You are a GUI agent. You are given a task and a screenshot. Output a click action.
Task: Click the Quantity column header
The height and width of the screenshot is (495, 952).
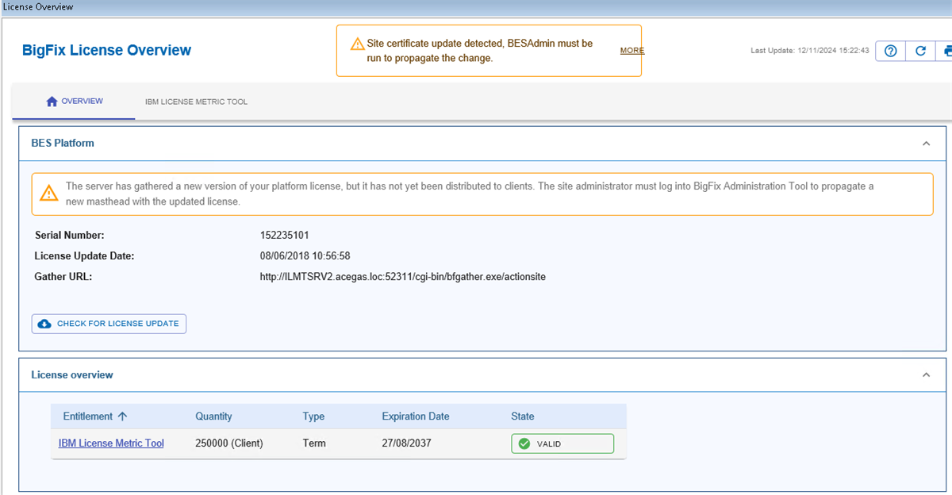pos(214,416)
